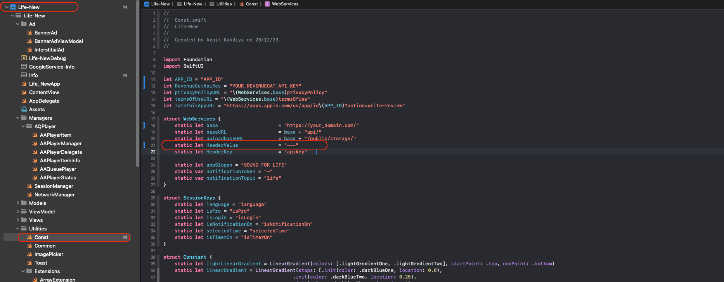
Task: Click the Life-New folder breadcrumb
Action: (x=190, y=4)
